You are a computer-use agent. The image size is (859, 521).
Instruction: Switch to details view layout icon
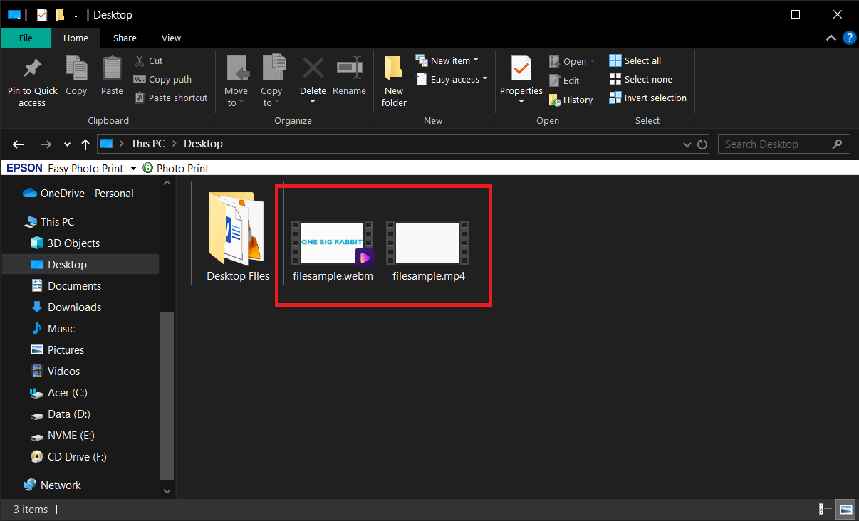(826, 509)
